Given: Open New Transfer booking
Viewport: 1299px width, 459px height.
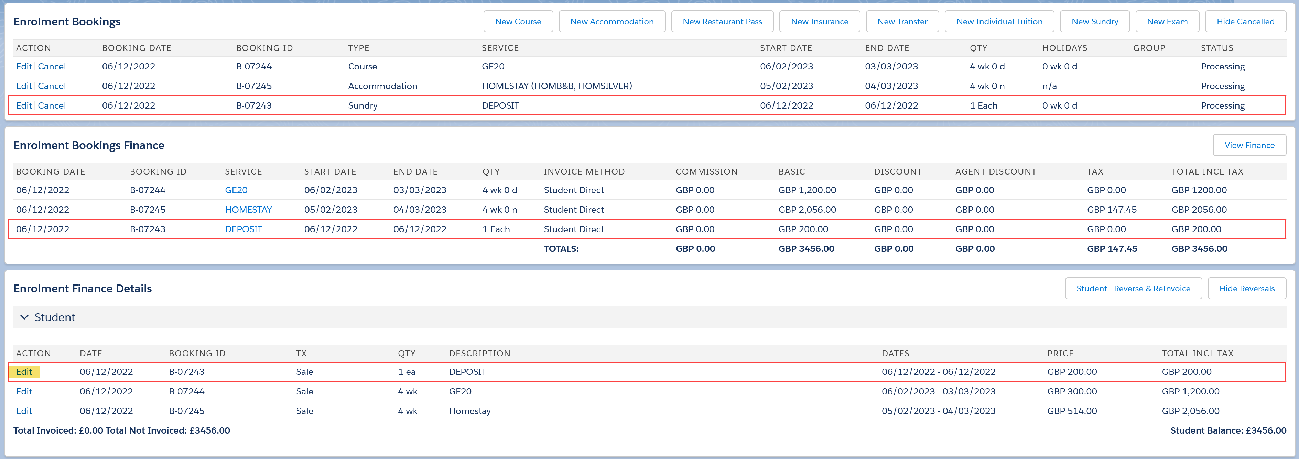Looking at the screenshot, I should (x=902, y=22).
